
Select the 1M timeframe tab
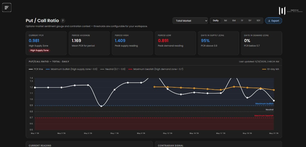(x=225, y=21)
